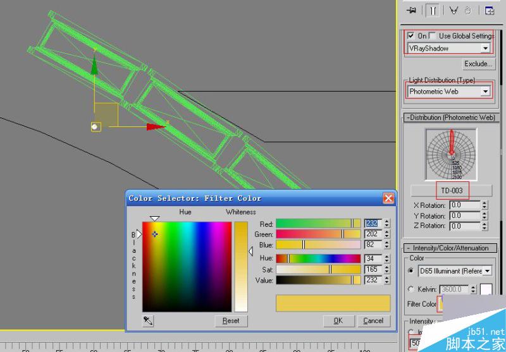Click the Pin Stack icon

pos(412,11)
